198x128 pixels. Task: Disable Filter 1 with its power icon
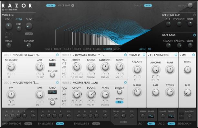(x=125, y=55)
